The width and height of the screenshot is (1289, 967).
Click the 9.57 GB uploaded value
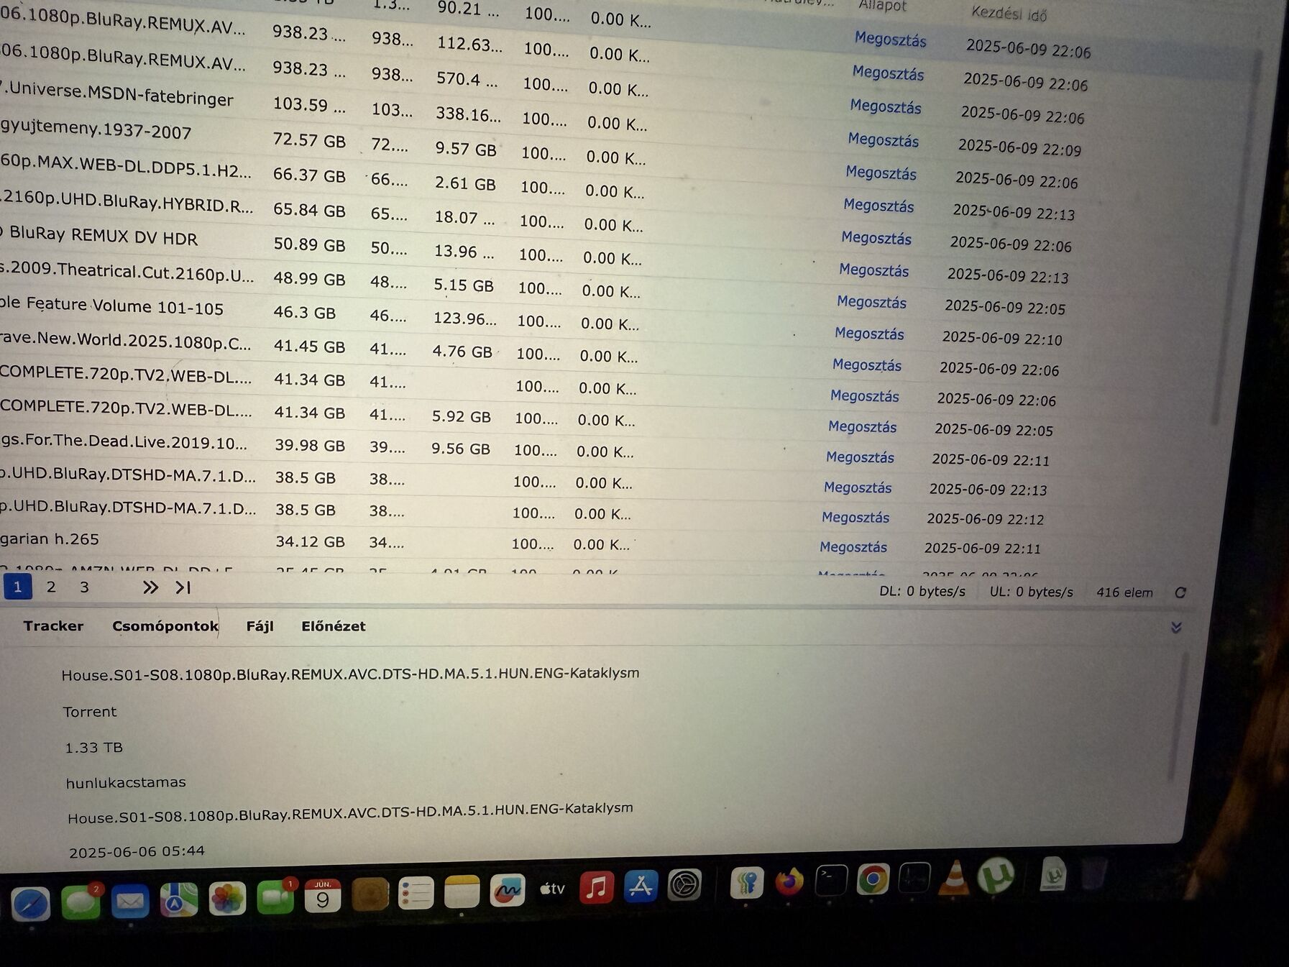[466, 149]
